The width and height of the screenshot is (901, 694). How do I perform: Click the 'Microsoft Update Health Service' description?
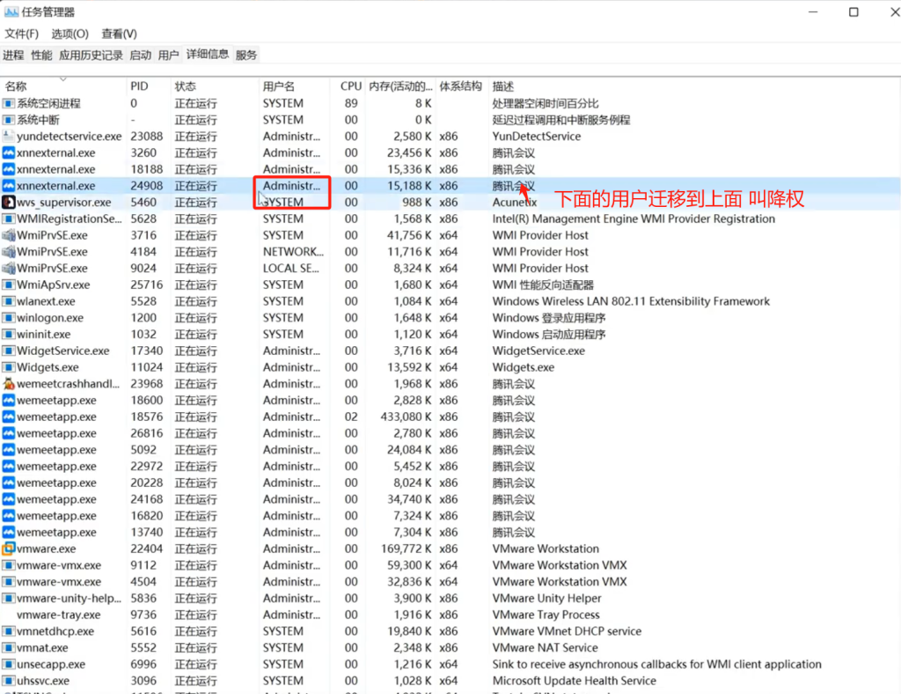[574, 681]
